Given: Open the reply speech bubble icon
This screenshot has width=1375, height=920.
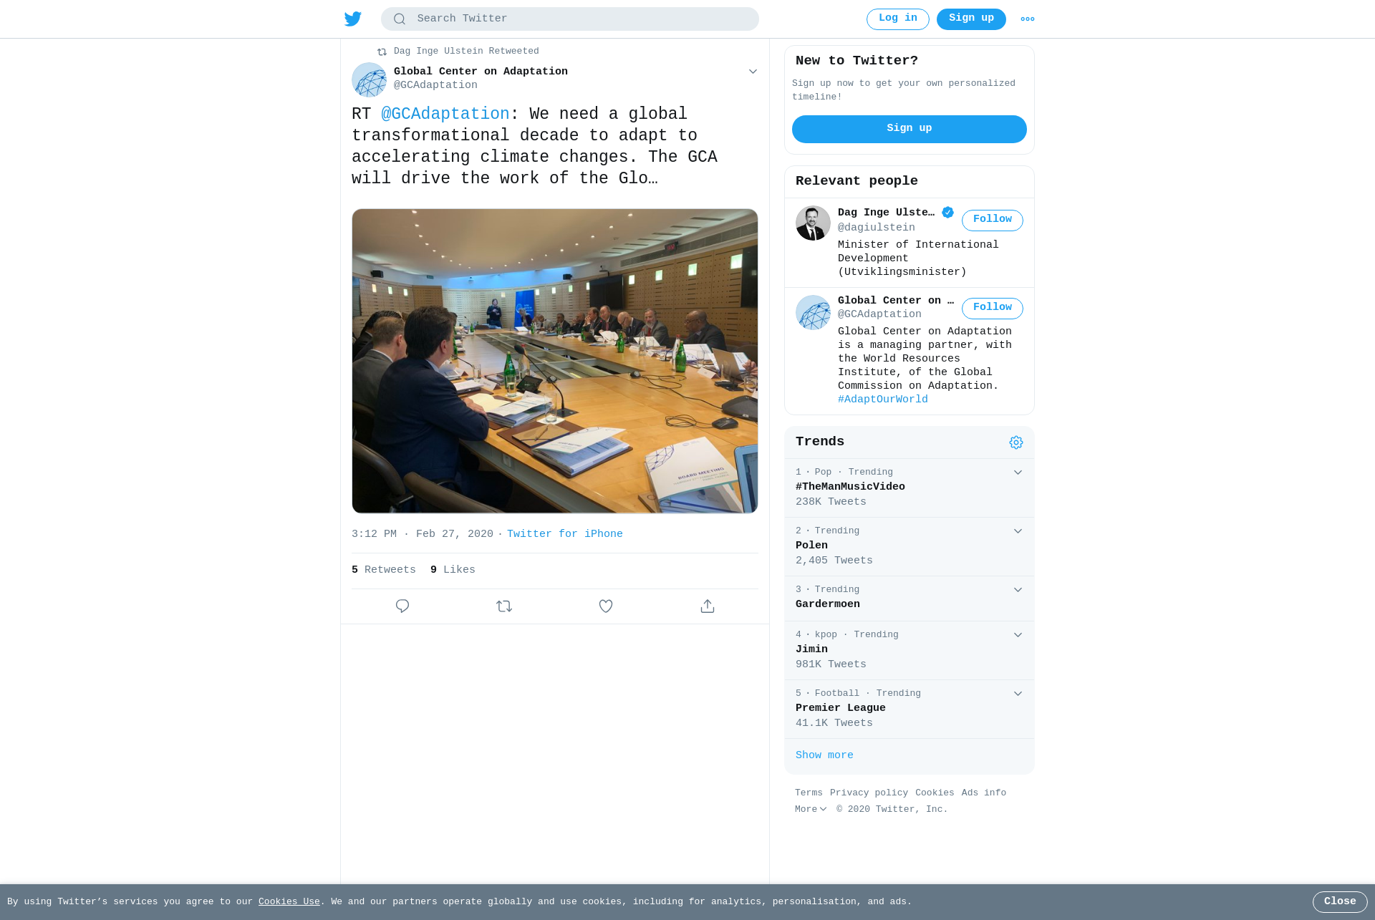Looking at the screenshot, I should tap(402, 606).
